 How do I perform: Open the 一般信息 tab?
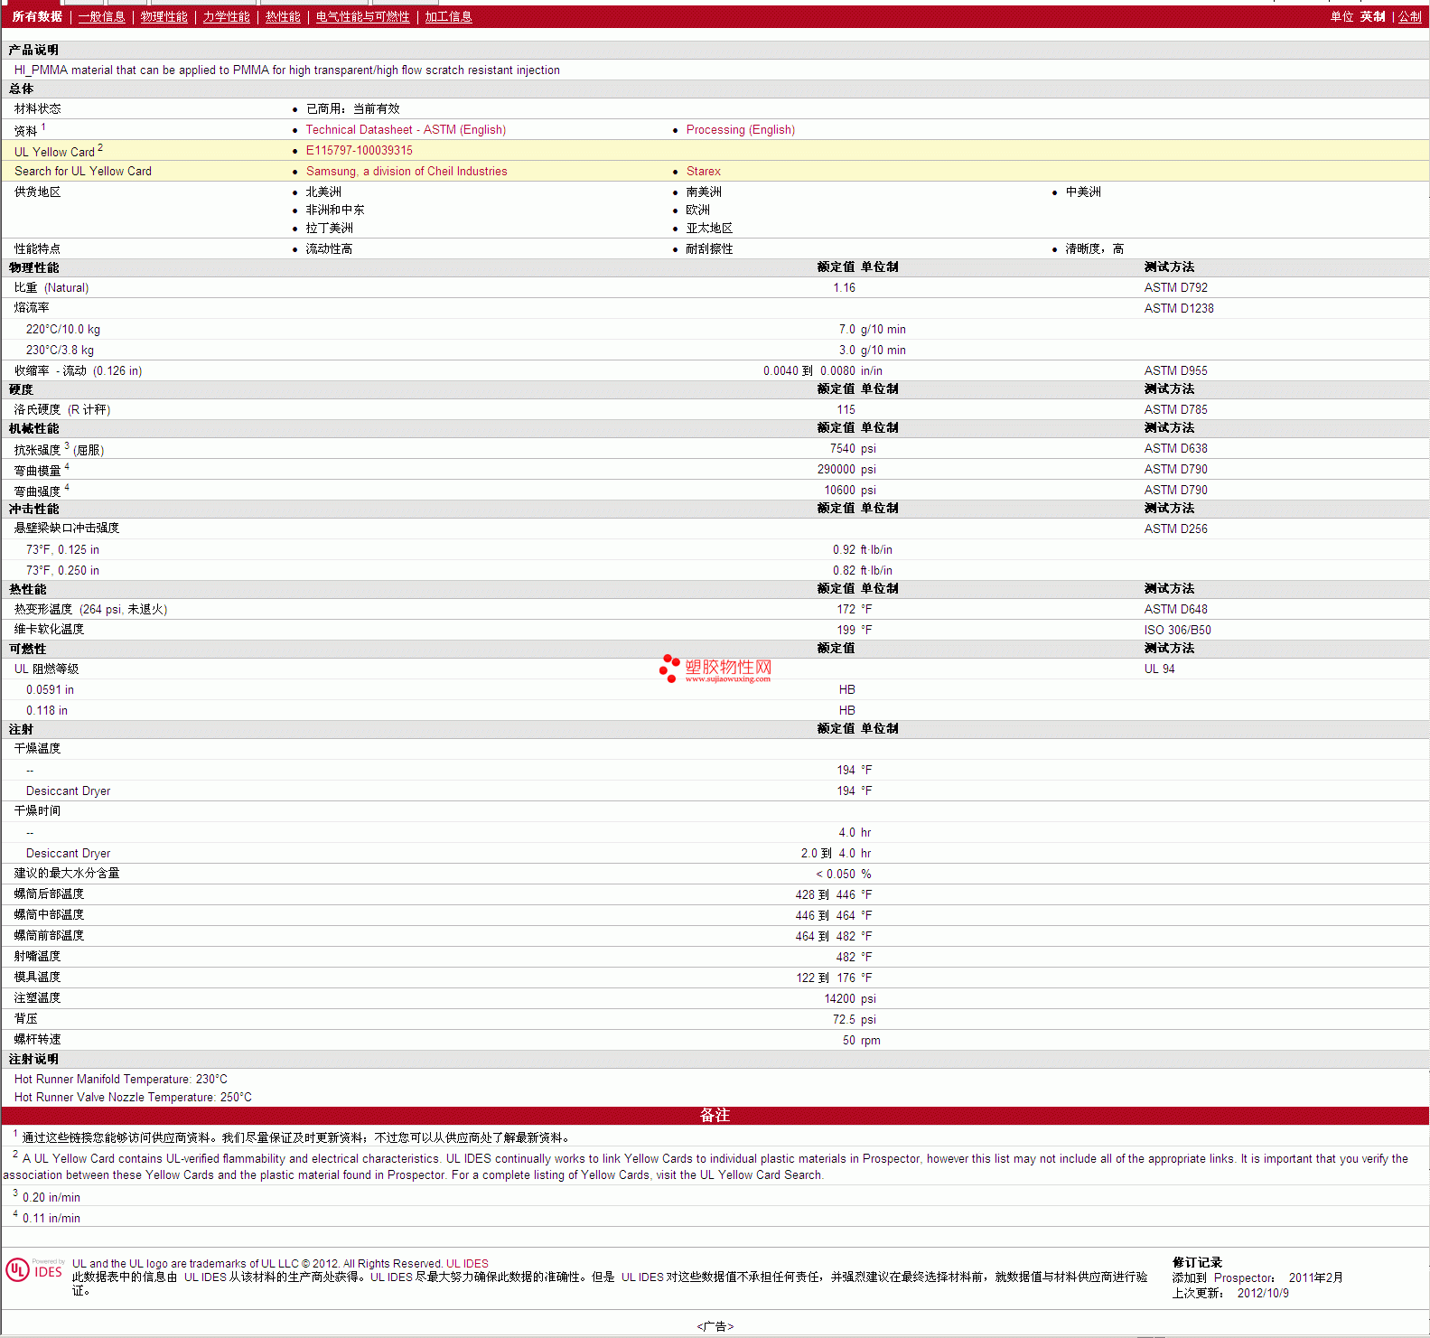pos(101,16)
